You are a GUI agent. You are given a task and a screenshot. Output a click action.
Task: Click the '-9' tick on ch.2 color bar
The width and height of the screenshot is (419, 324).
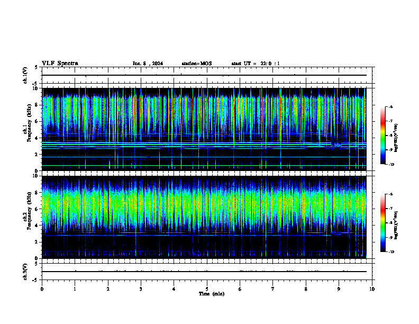click(390, 237)
